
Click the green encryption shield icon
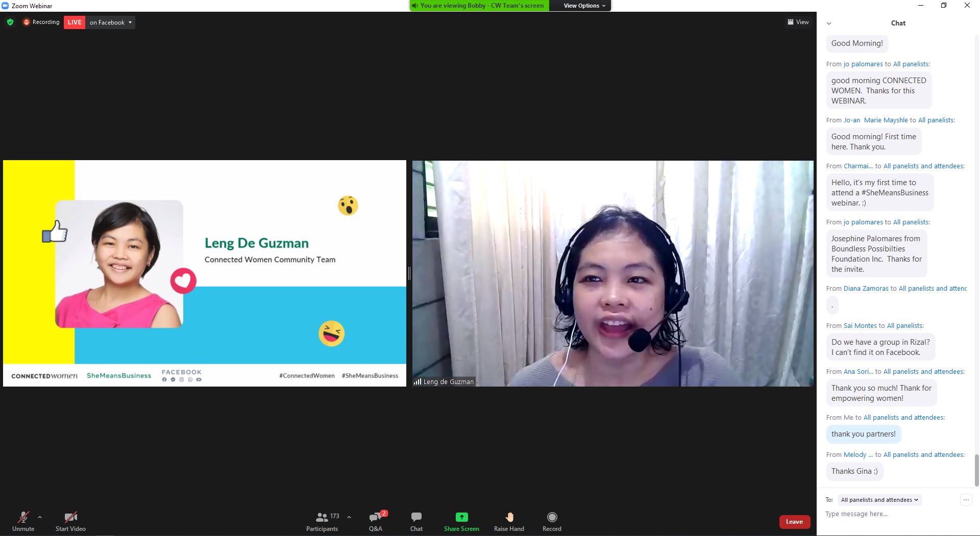tap(10, 22)
